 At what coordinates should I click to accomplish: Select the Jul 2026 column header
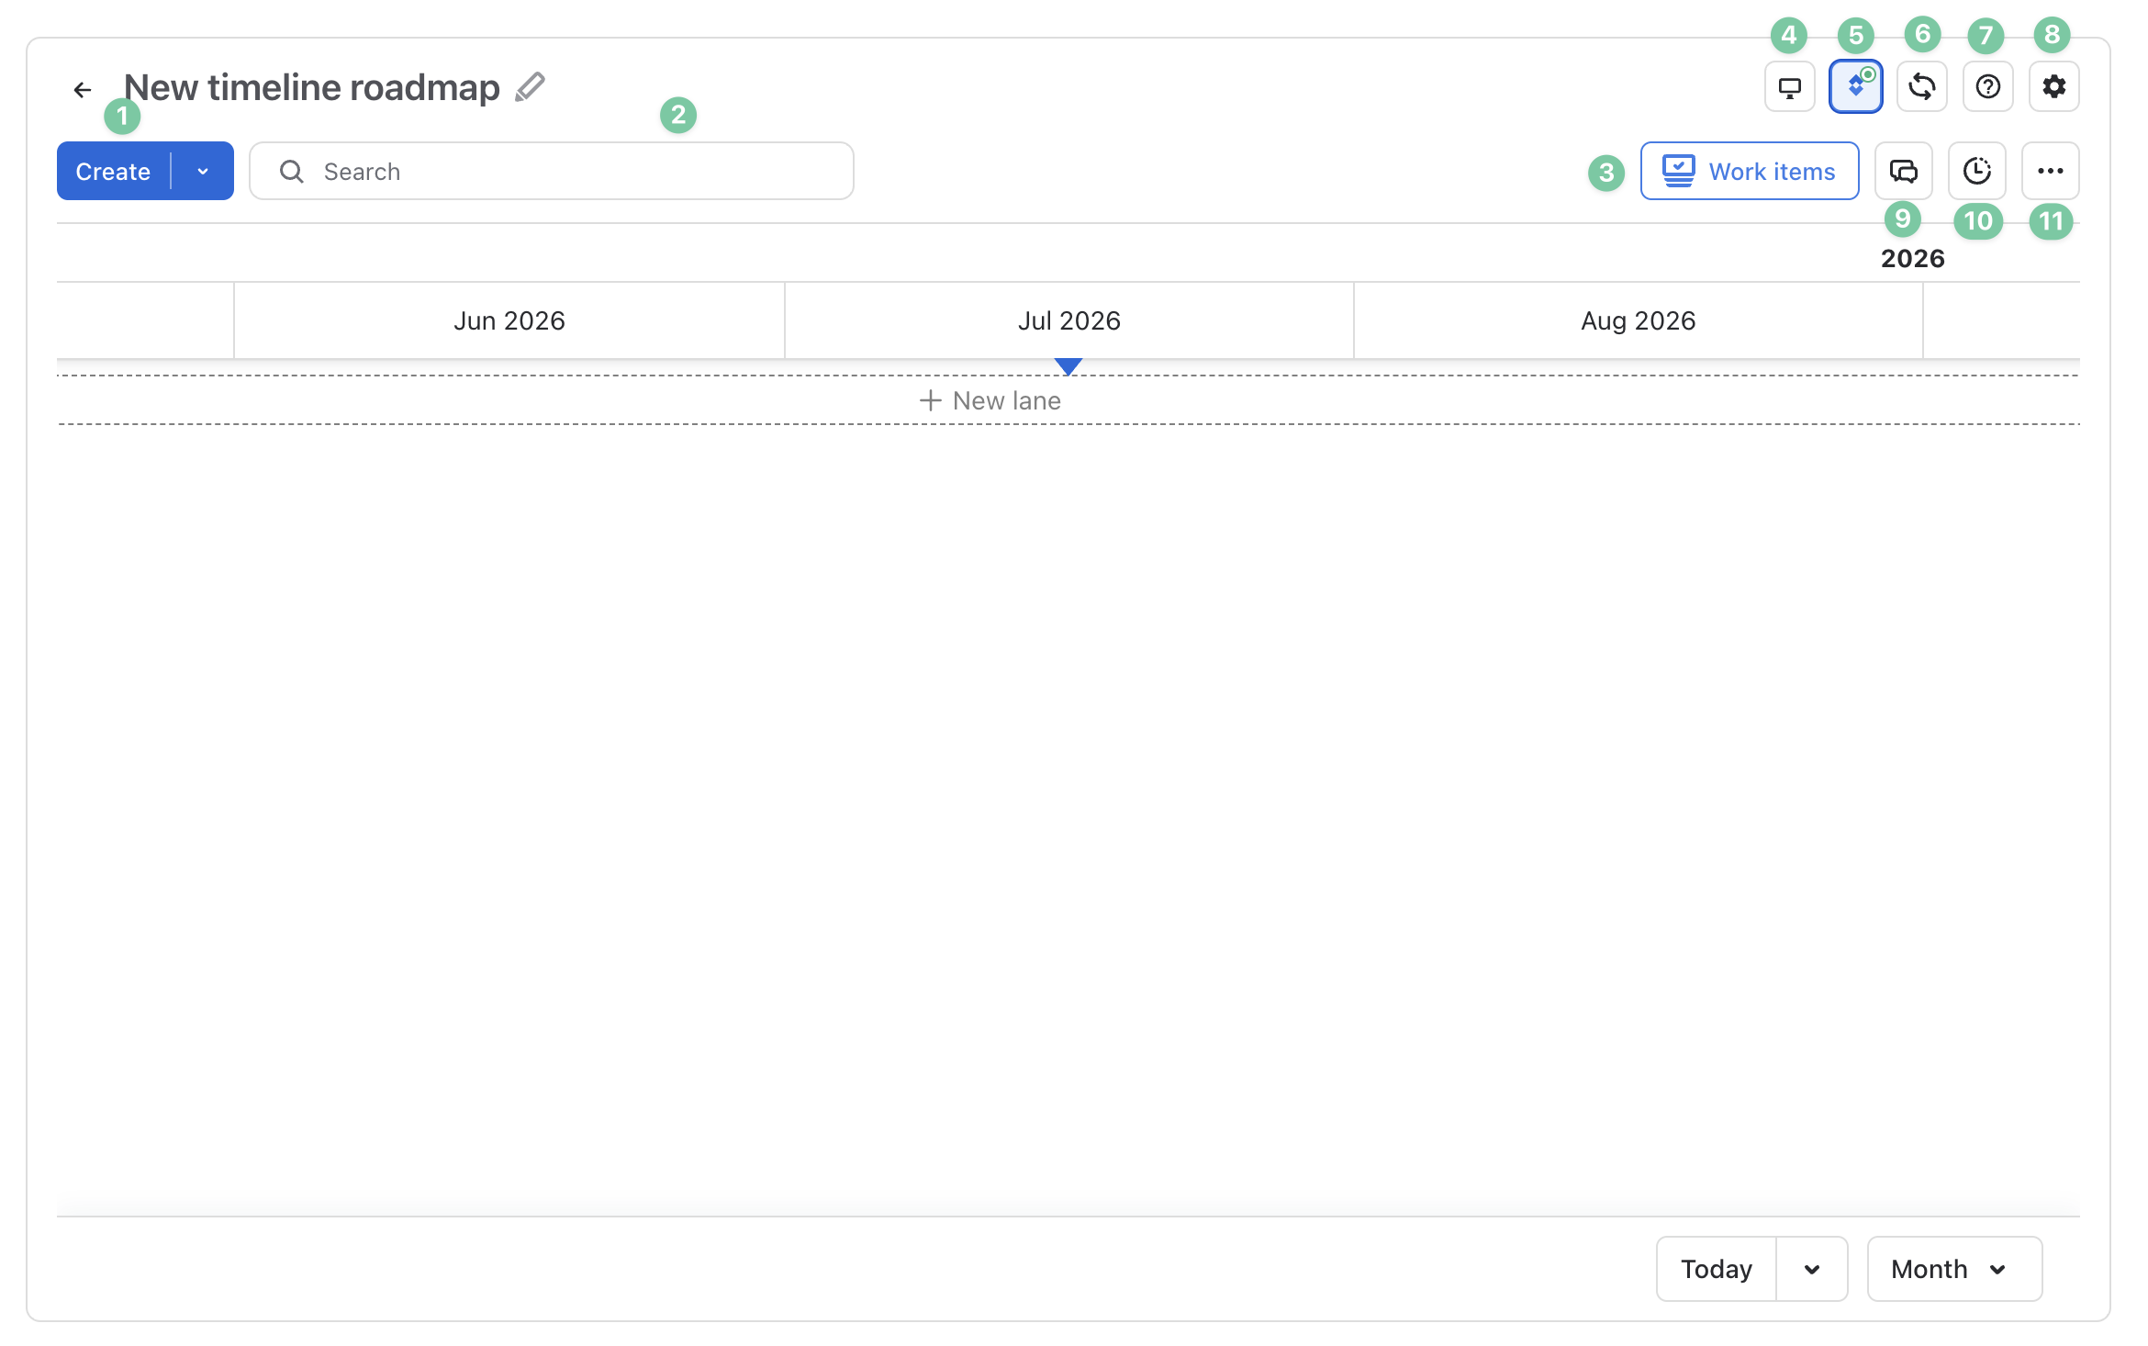[1068, 320]
